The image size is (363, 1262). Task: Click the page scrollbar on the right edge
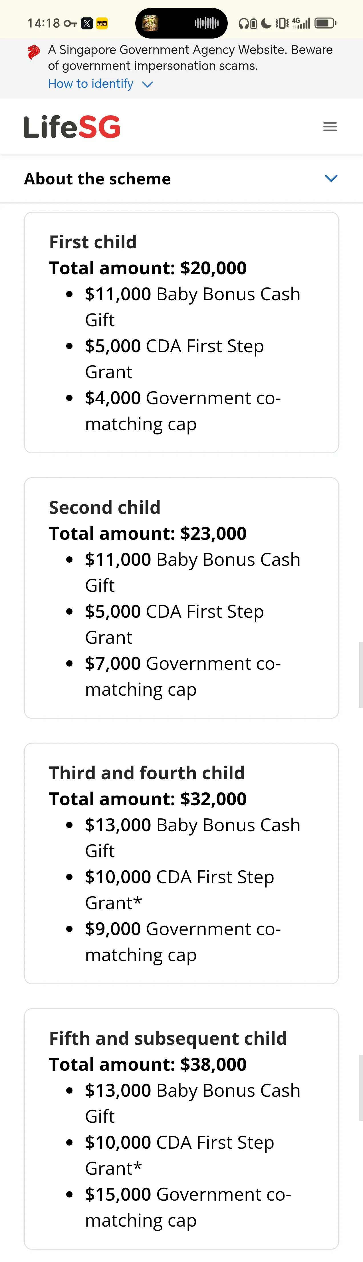[x=360, y=675]
